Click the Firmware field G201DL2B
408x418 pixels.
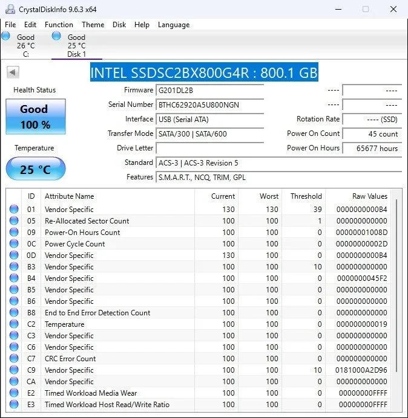coord(209,90)
